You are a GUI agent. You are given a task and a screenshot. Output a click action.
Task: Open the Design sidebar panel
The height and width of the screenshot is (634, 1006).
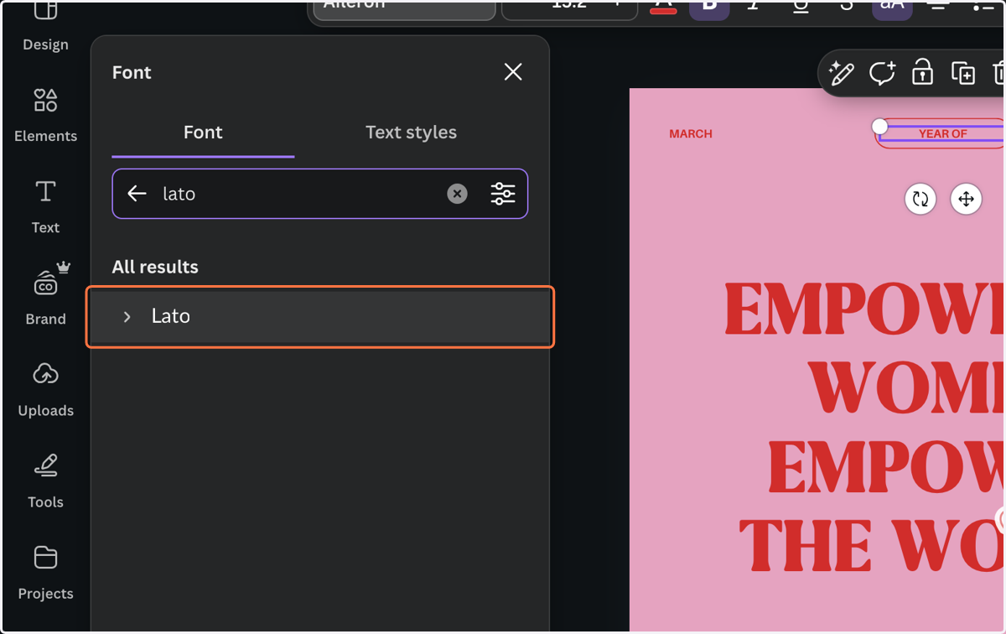(x=45, y=27)
